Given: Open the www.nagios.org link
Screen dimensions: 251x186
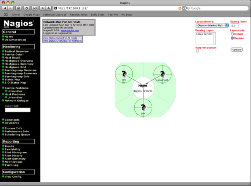Looking at the screenshot, I should tap(70, 31).
